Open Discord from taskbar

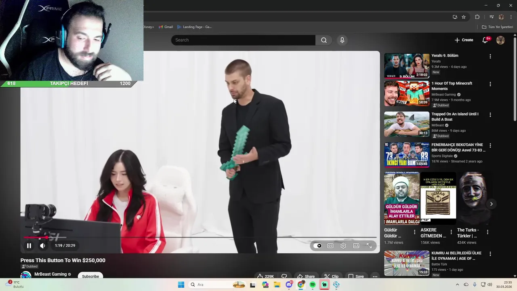coord(289,285)
